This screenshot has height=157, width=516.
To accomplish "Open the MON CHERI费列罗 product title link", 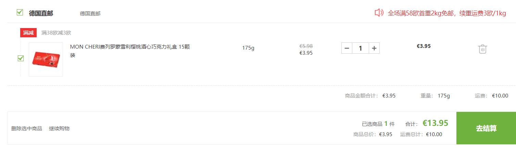I will pos(130,51).
